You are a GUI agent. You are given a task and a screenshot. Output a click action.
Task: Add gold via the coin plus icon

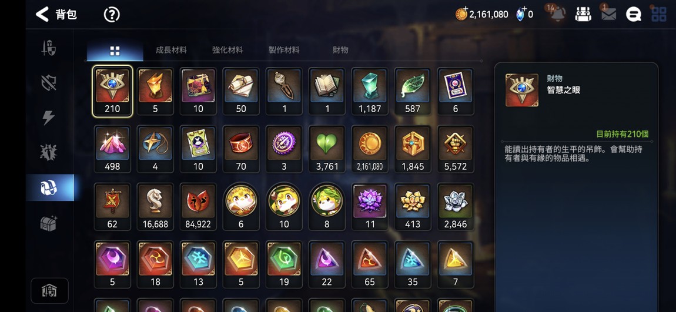point(461,14)
